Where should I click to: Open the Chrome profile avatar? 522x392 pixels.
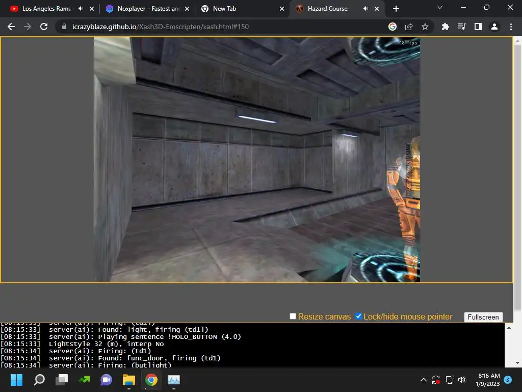click(494, 27)
